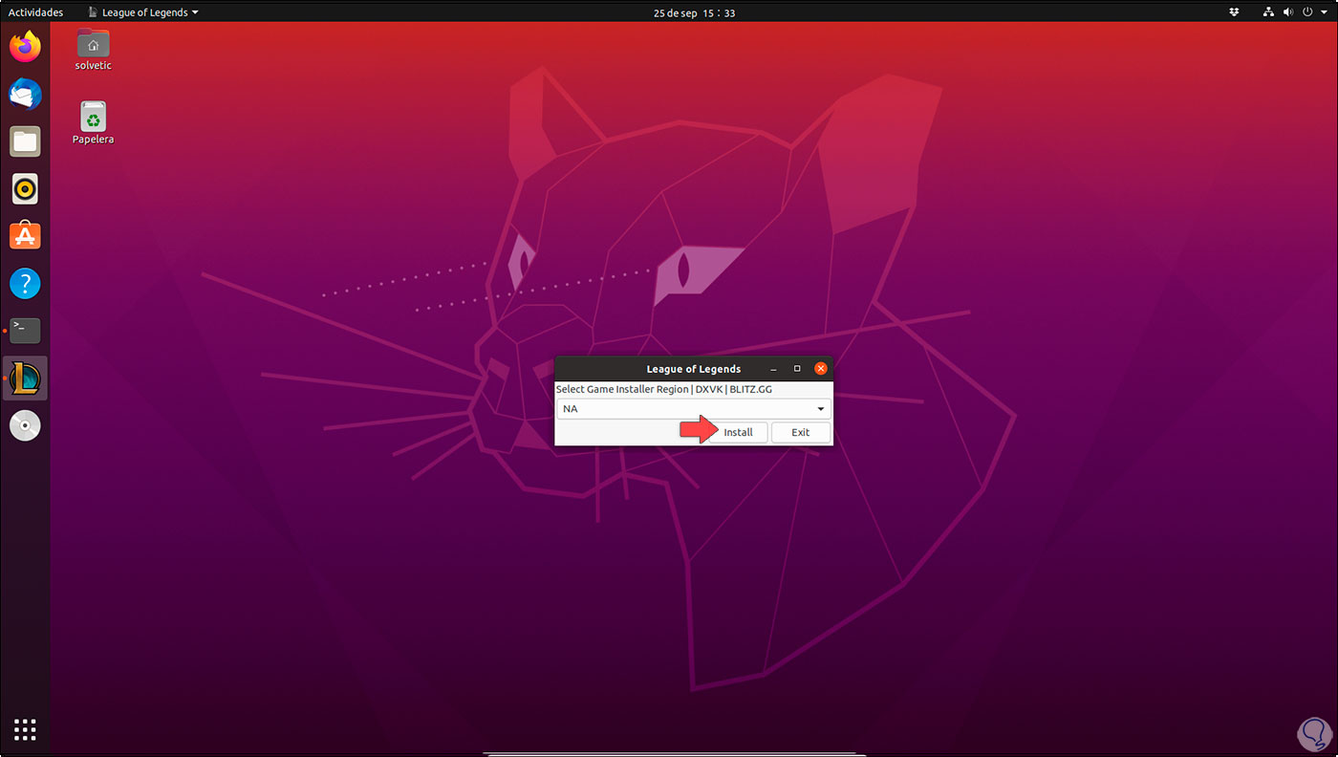Open the Files manager in the dock

tap(26, 141)
